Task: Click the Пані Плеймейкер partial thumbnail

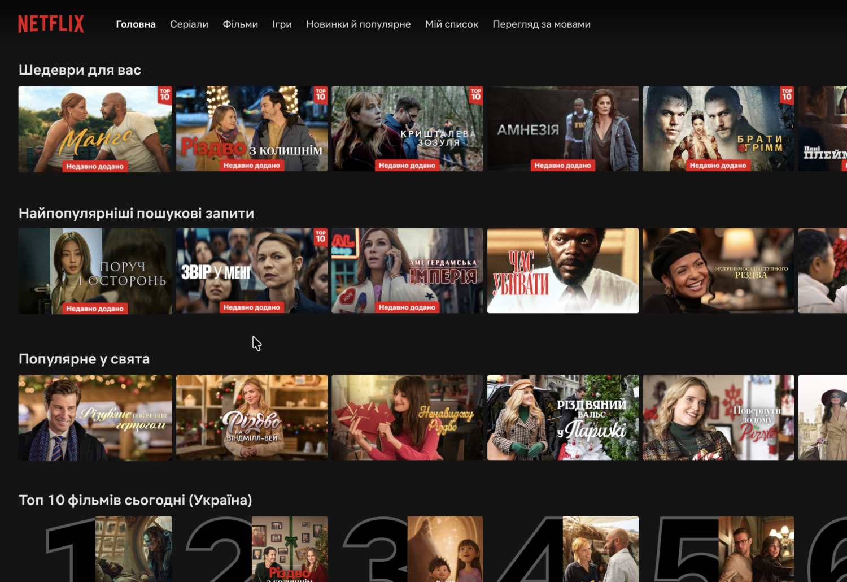Action: click(823, 129)
